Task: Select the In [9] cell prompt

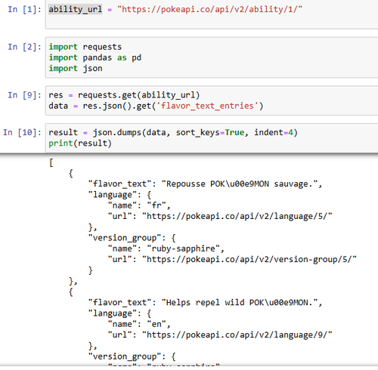Action: (x=24, y=95)
